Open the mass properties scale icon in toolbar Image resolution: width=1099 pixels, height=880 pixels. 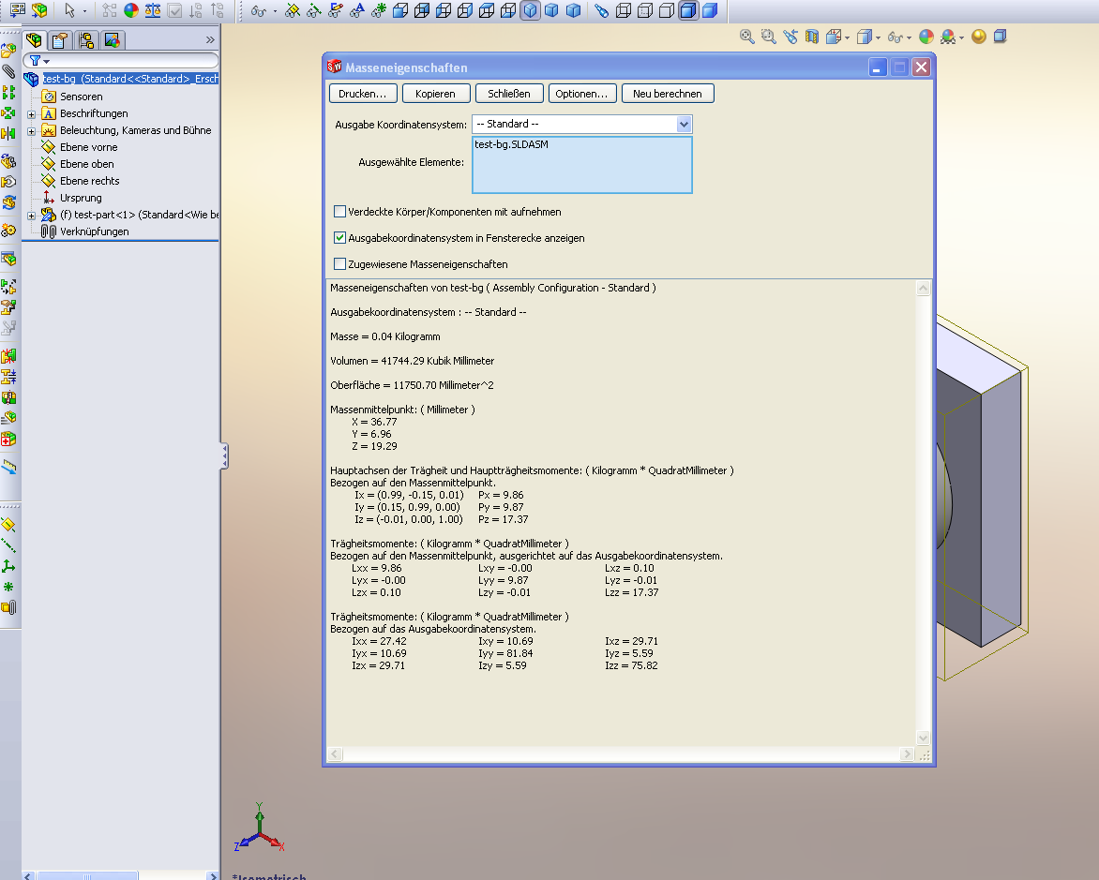[x=152, y=11]
